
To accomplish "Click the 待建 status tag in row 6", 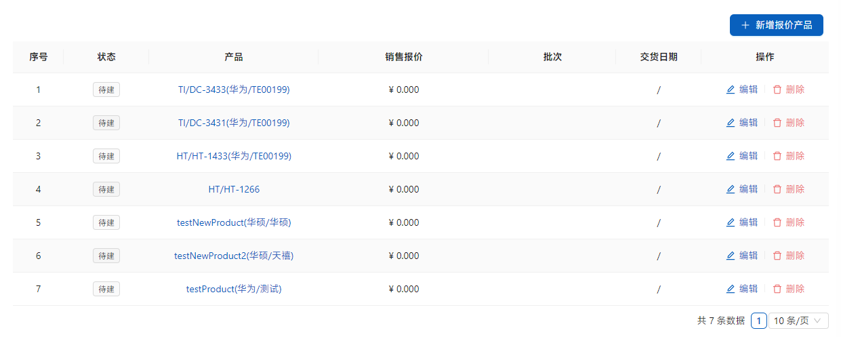I will pos(106,256).
